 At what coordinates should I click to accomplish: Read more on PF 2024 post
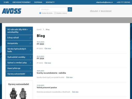[48, 63]
